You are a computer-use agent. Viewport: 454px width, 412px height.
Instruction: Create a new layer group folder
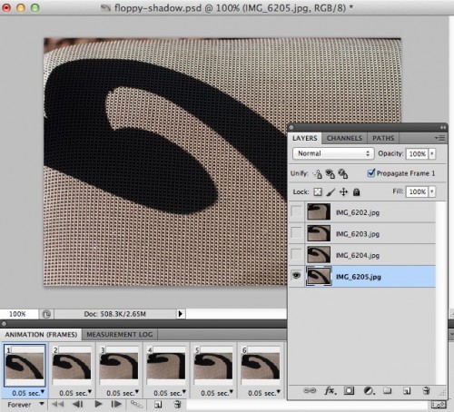tap(388, 390)
